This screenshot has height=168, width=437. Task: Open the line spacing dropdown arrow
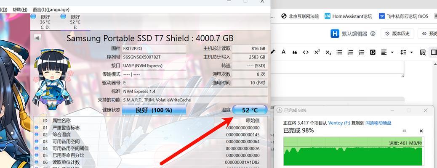tap(411, 52)
